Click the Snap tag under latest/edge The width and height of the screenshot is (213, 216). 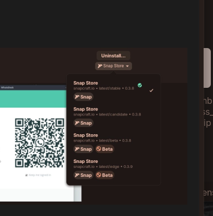pyautogui.click(x=83, y=175)
